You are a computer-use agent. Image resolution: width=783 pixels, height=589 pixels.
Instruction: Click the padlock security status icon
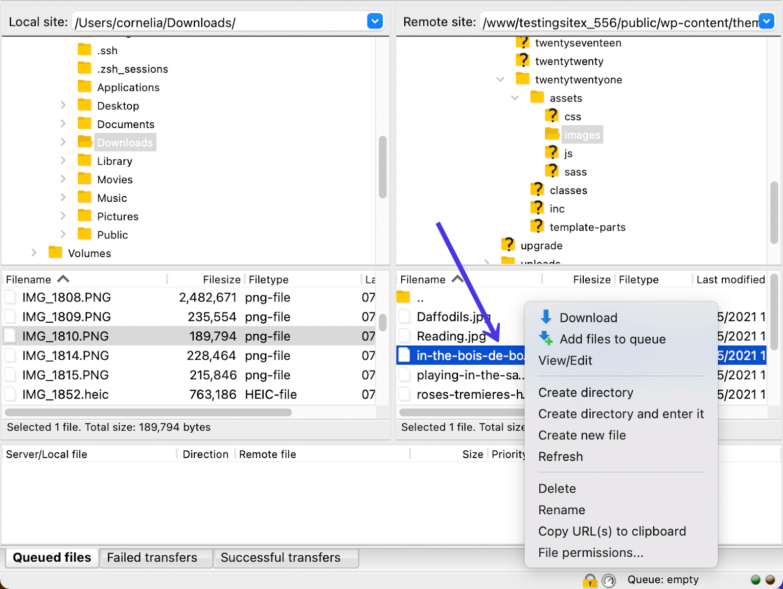coord(590,581)
